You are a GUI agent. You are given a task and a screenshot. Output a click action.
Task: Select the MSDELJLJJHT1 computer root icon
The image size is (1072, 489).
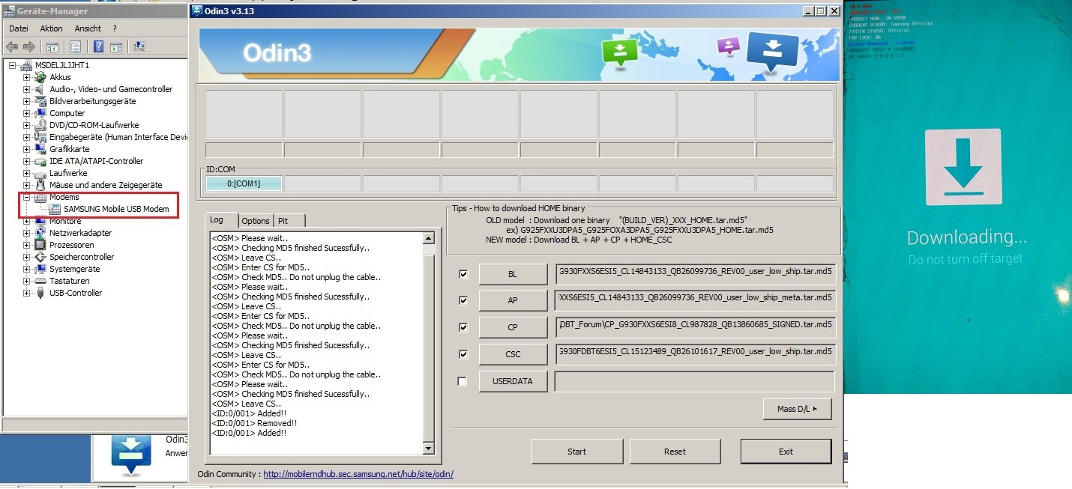point(26,65)
